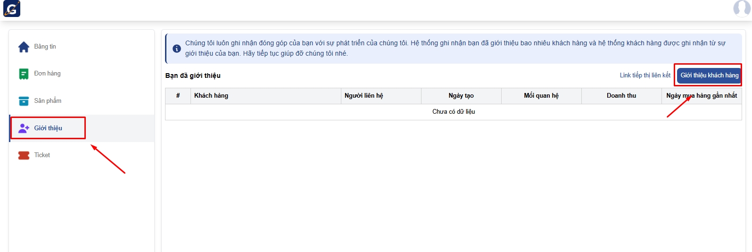752x252 pixels.
Task: Open the user avatar profile menu
Action: 742,8
